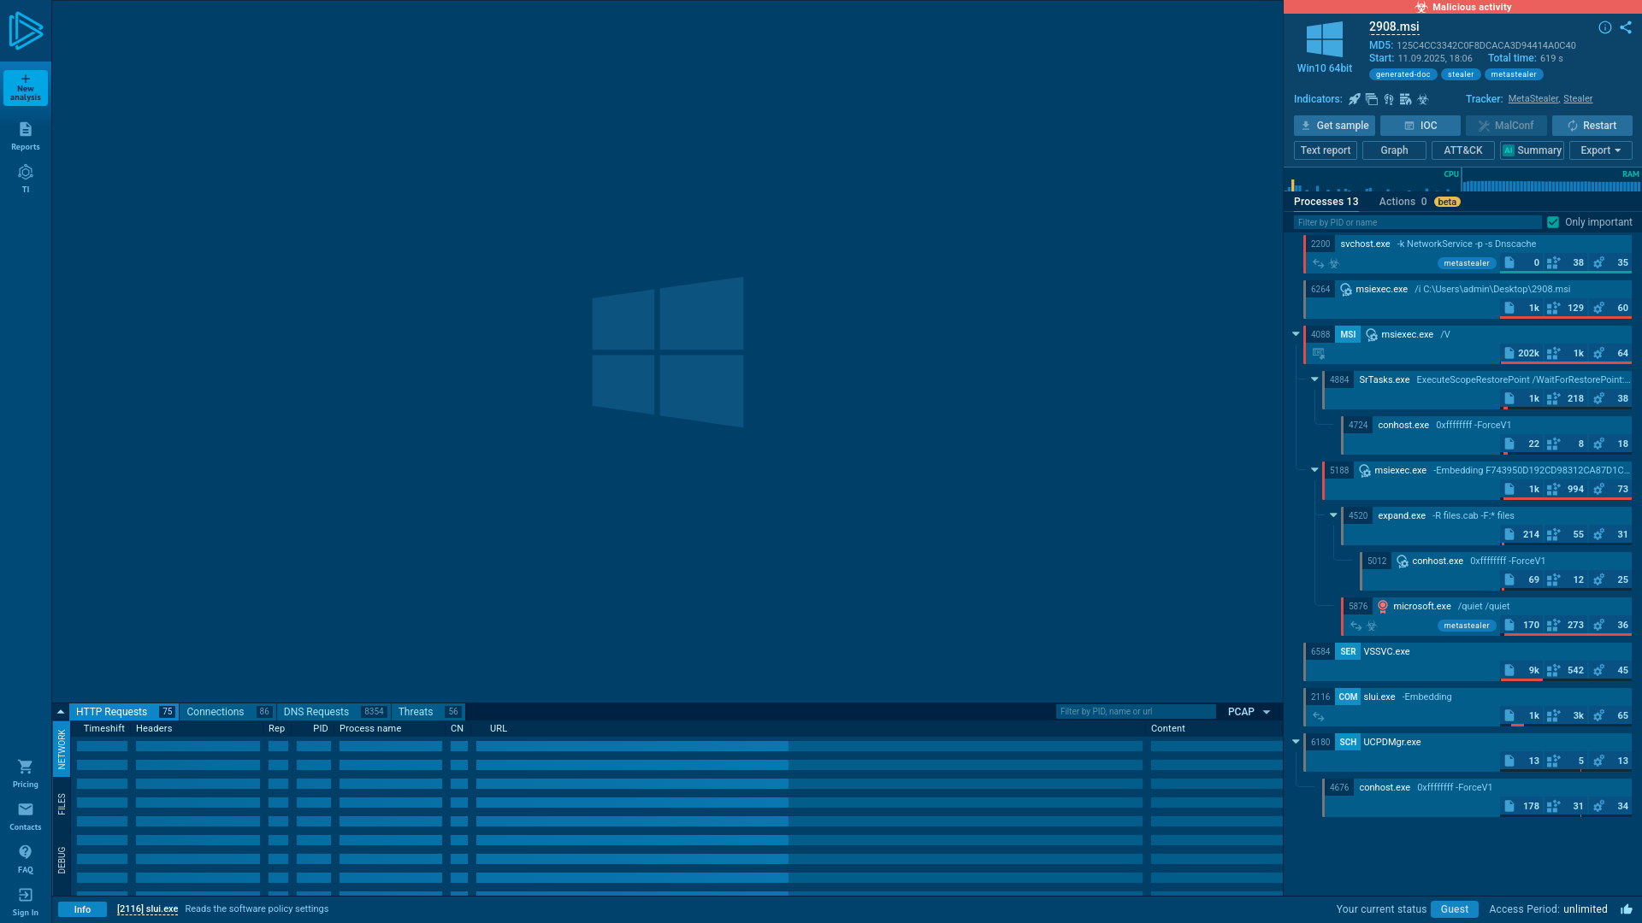Click the [2116] slui.exe status link
This screenshot has height=923, width=1642.
[147, 909]
